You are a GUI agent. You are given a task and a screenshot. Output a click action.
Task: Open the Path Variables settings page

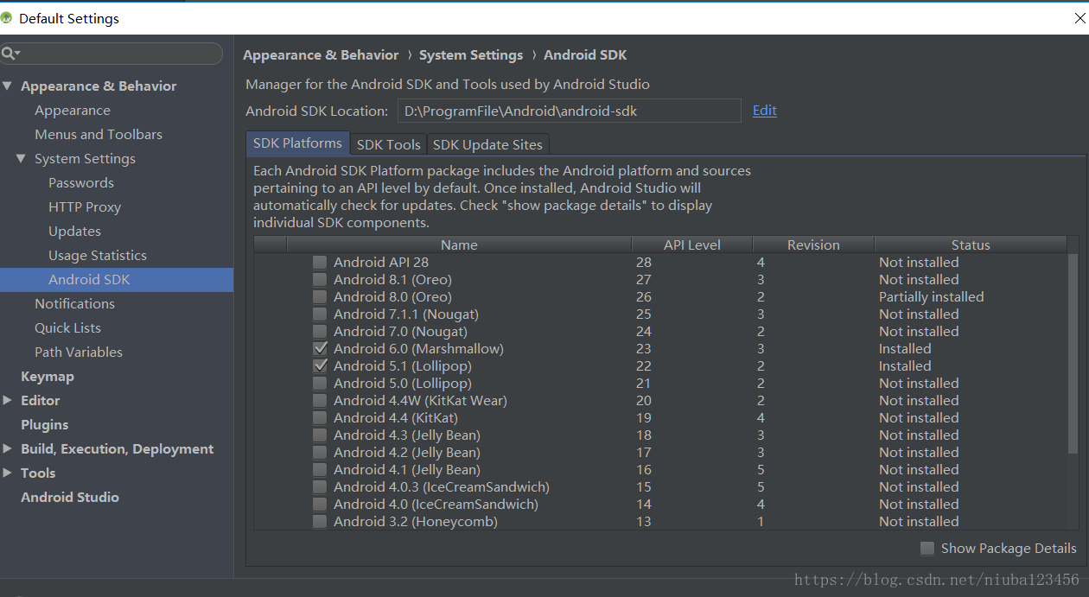pyautogui.click(x=79, y=352)
